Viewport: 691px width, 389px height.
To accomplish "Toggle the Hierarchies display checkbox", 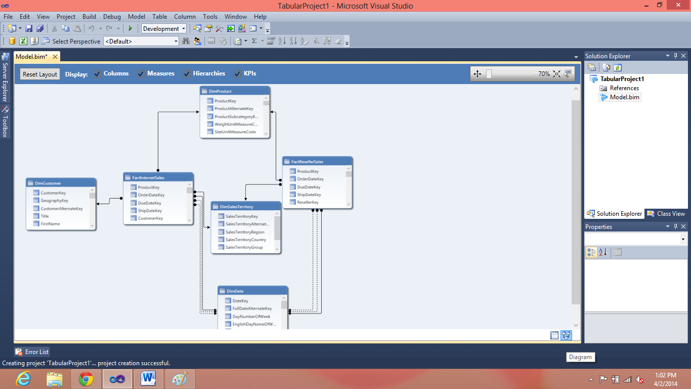I will click(x=187, y=74).
